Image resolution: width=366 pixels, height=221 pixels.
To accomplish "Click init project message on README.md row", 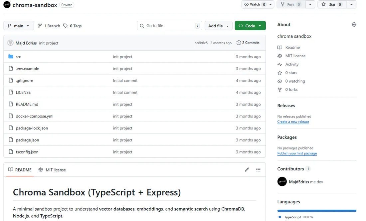I will tap(122, 104).
